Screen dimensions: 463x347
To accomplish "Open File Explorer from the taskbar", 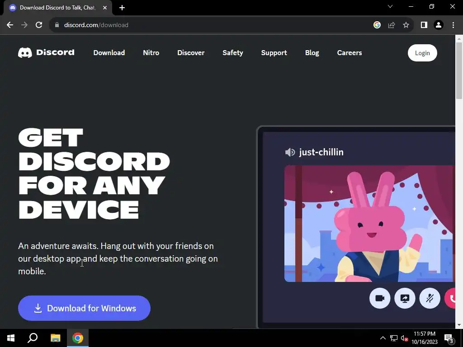I will point(55,338).
